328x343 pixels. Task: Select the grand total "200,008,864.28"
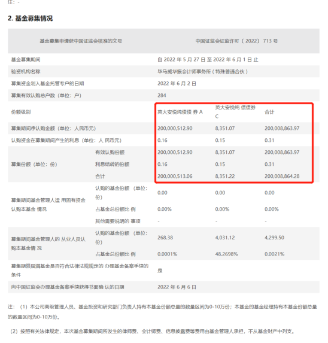(x=282, y=176)
